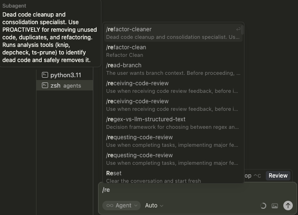Click the enter icon on /refactor-cleaner
This screenshot has height=215, width=298.
pos(238,29)
